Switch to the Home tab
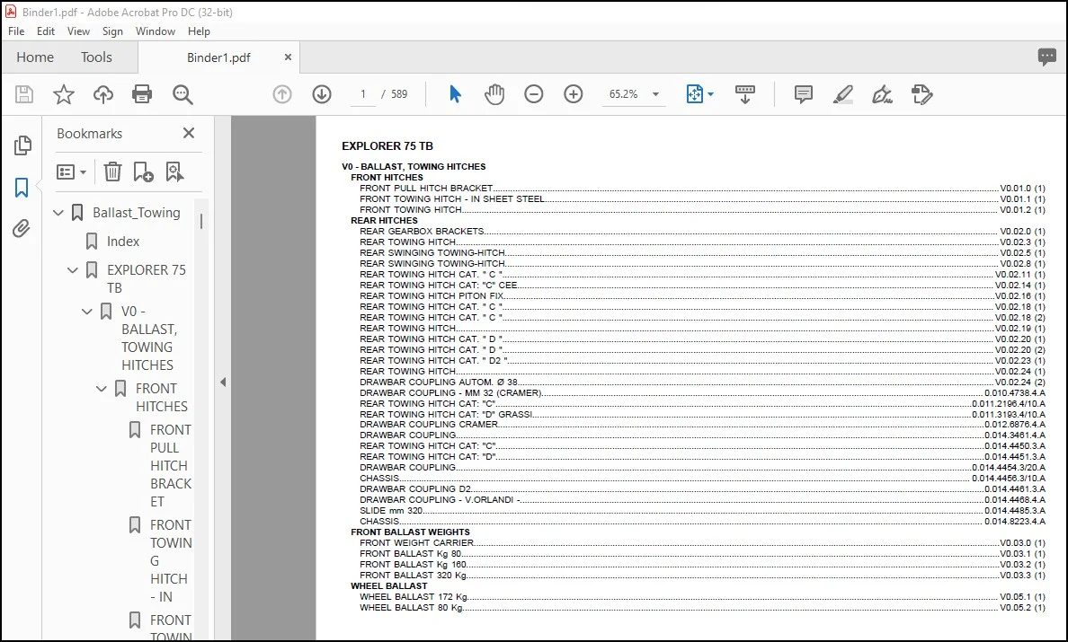1068x642 pixels. (35, 57)
